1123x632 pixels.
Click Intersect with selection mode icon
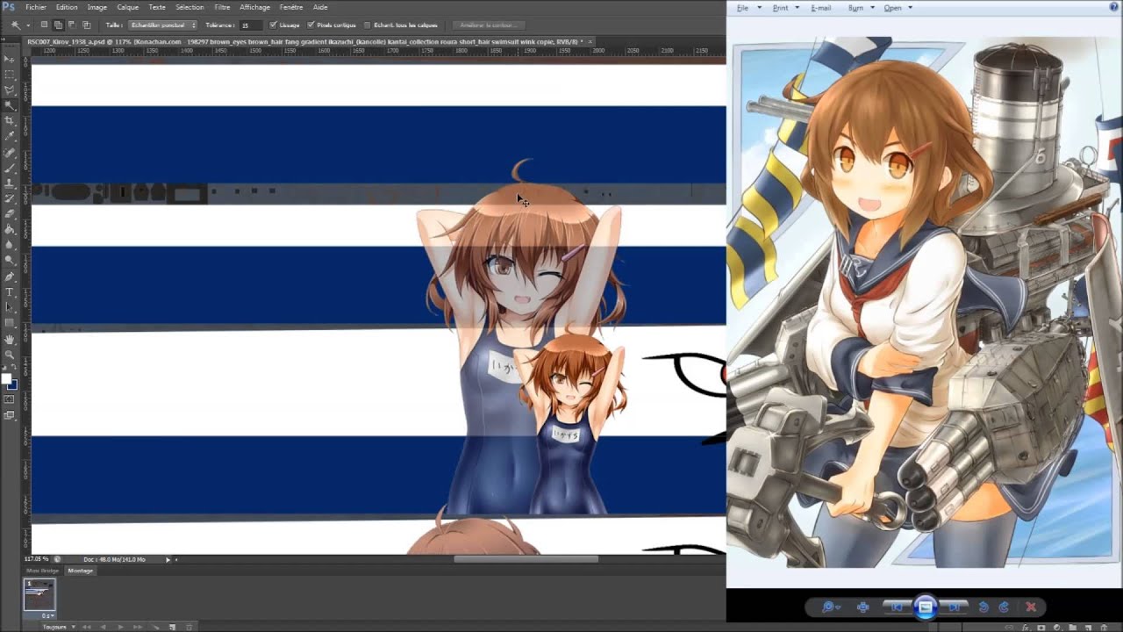point(86,25)
